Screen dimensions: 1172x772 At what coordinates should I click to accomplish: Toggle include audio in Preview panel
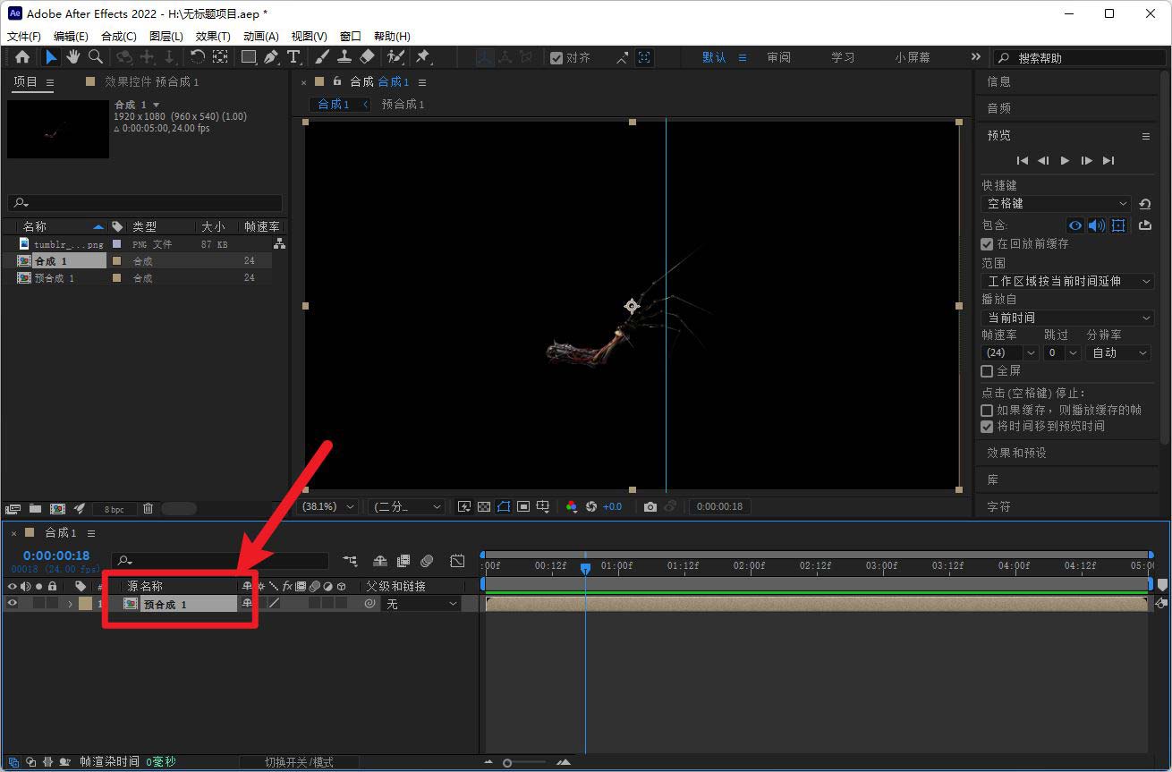(x=1096, y=225)
